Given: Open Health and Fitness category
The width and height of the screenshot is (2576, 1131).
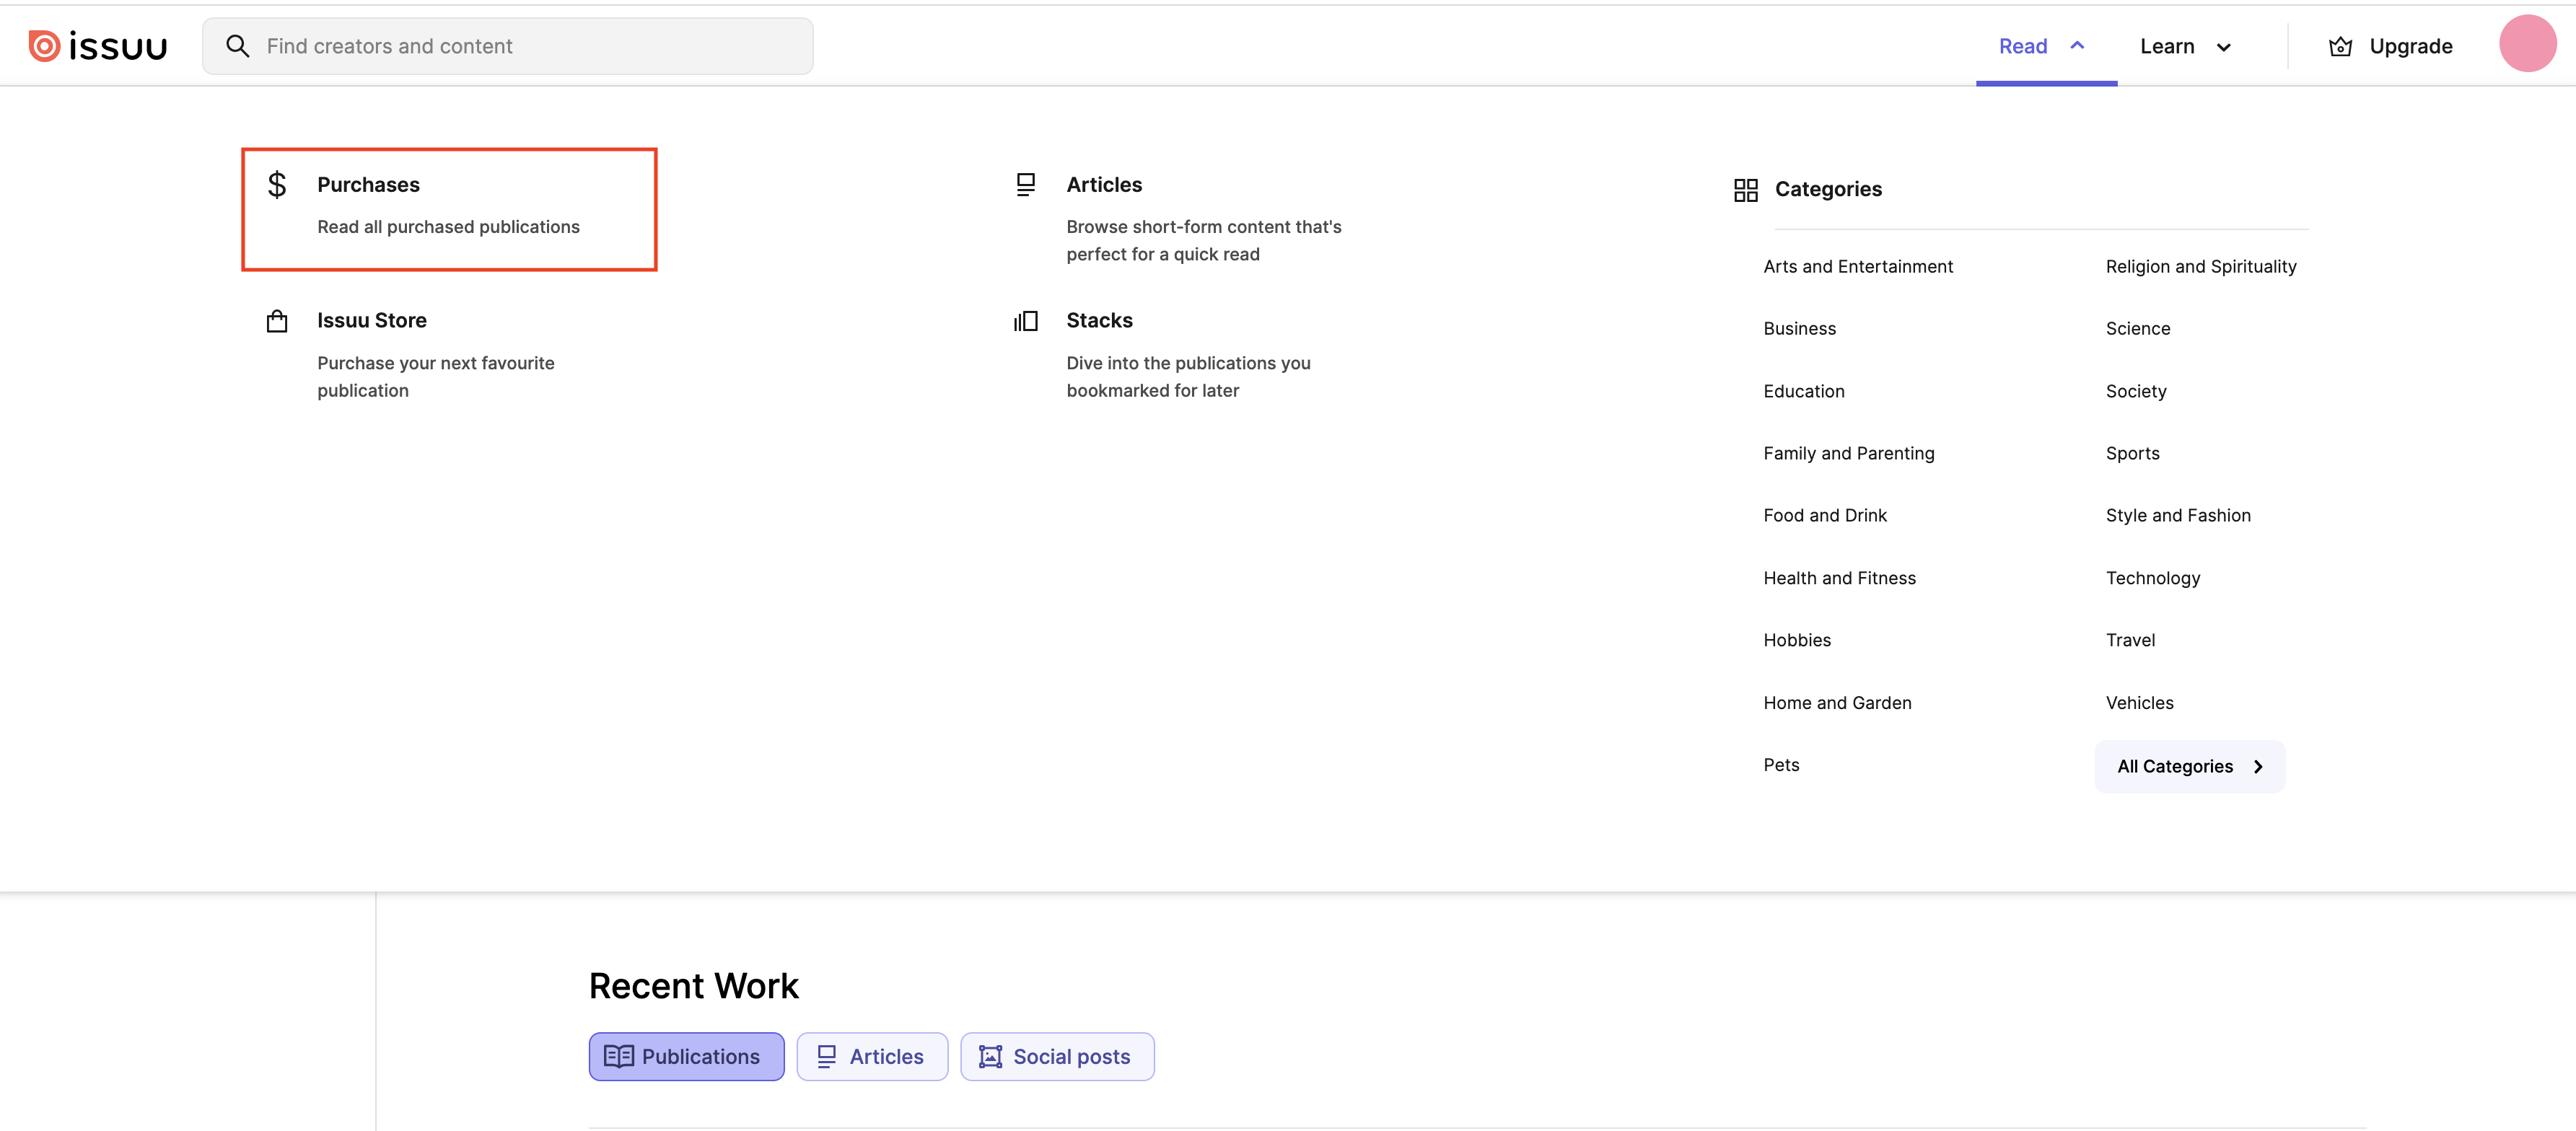Looking at the screenshot, I should [1839, 578].
